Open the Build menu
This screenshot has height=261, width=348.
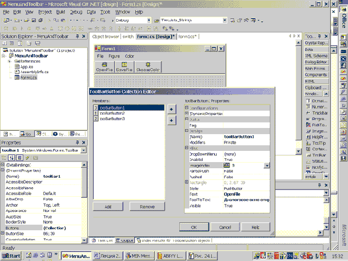[60, 12]
